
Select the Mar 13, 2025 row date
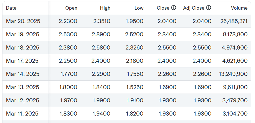[x=23, y=87]
